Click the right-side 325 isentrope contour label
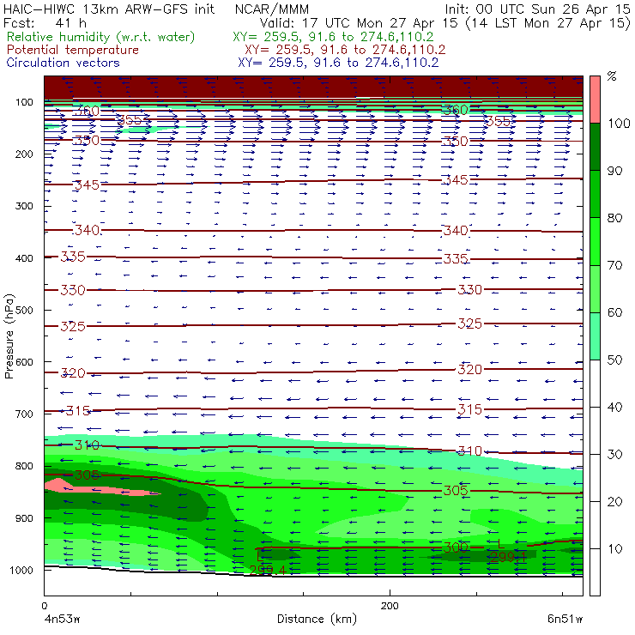The width and height of the screenshot is (635, 635). click(x=470, y=324)
